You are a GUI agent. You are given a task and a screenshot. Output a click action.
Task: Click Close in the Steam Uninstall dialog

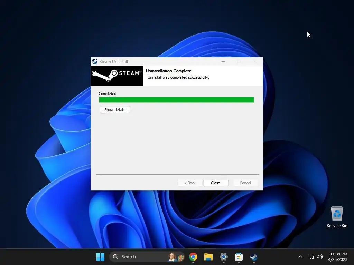tap(216, 183)
